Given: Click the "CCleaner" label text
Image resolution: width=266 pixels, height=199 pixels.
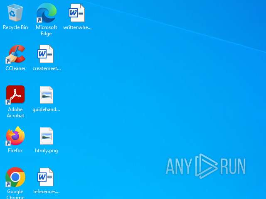Looking at the screenshot, I should tap(15, 68).
